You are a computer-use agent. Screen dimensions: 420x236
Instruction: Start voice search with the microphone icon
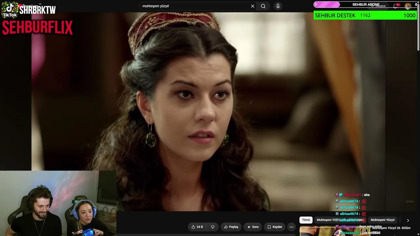[278, 6]
